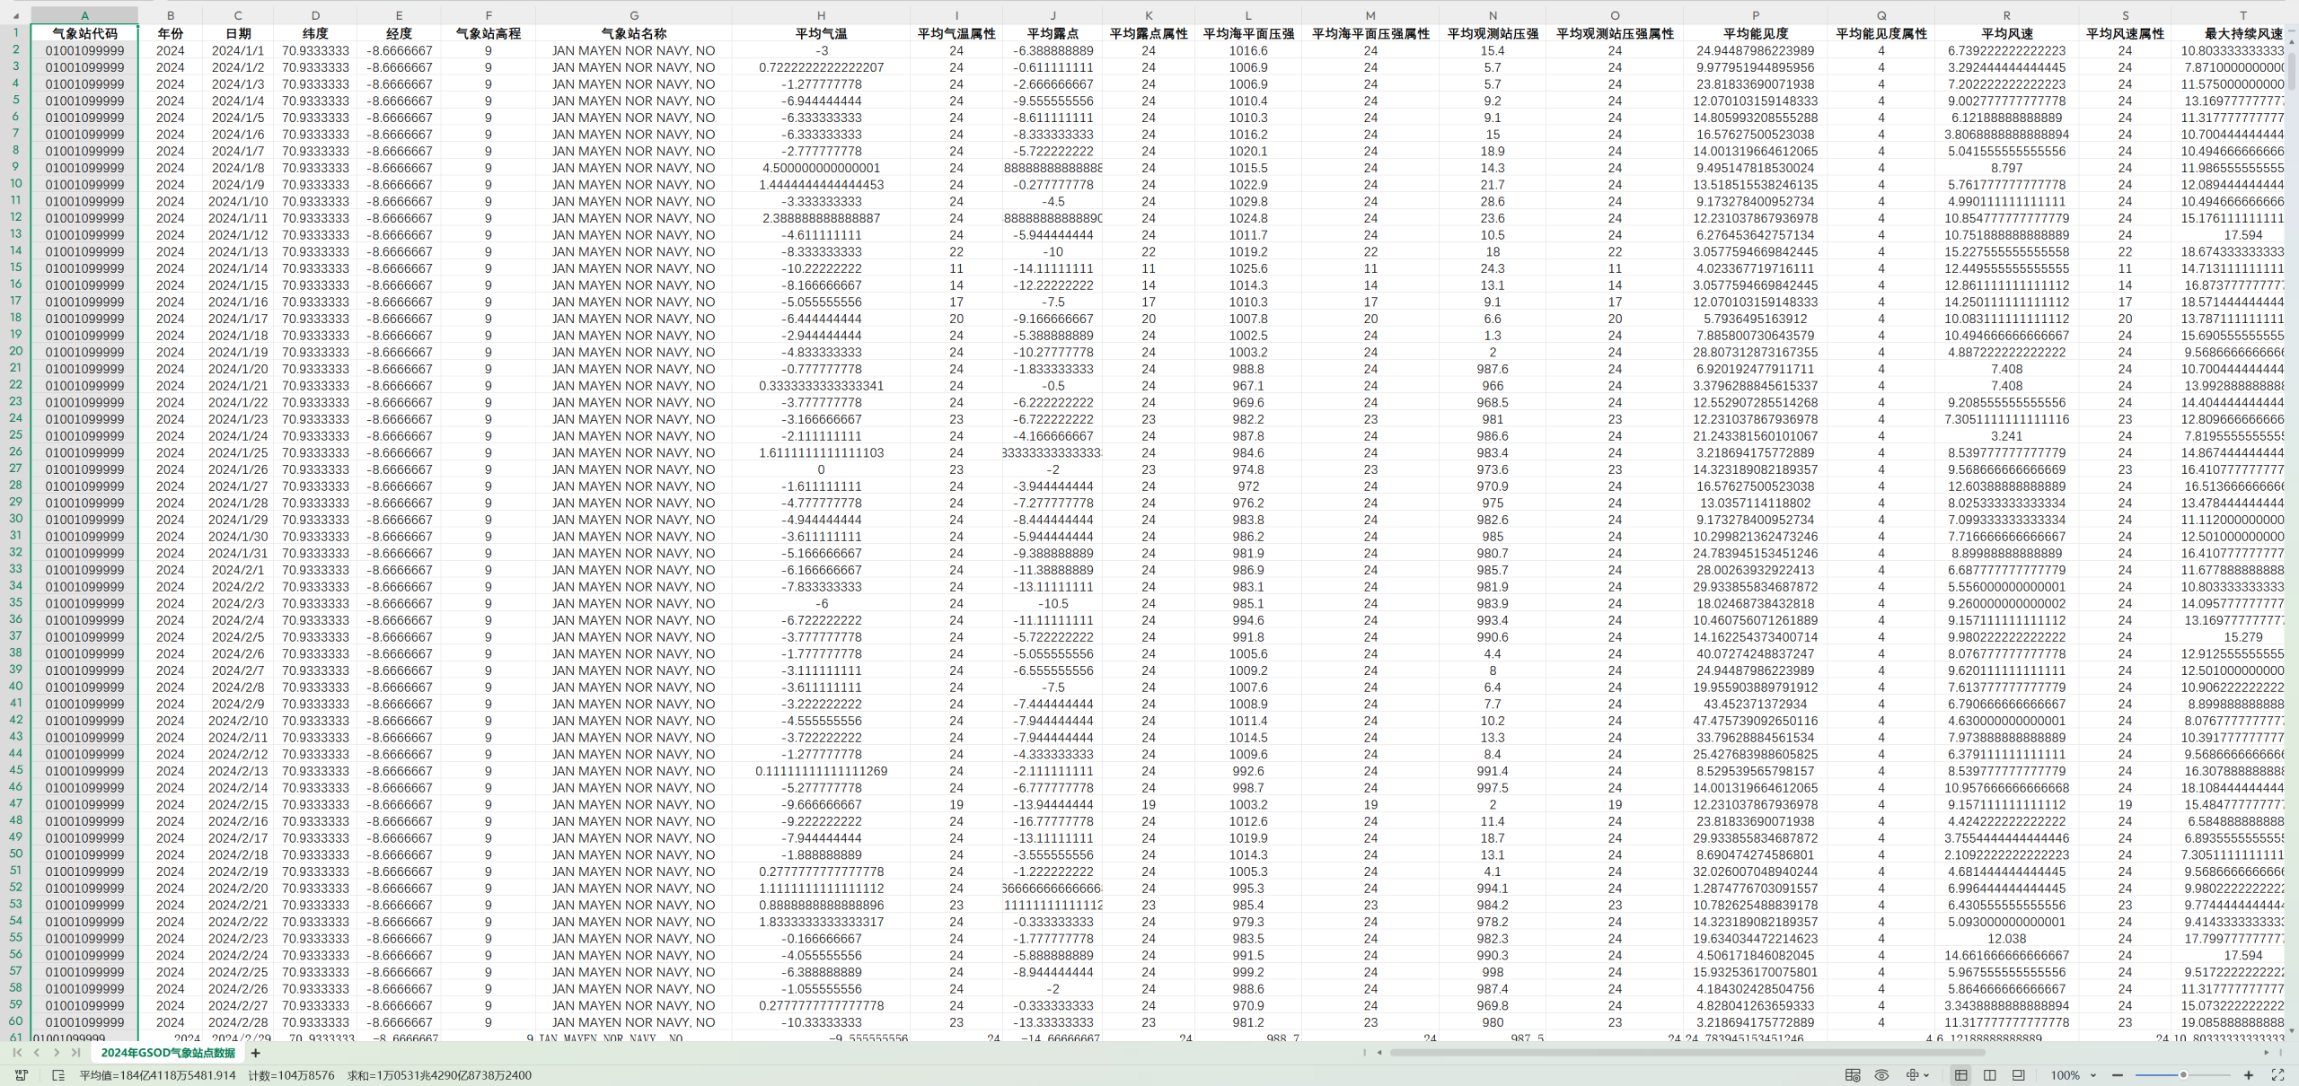Click the add new sheet plus button

(256, 1053)
